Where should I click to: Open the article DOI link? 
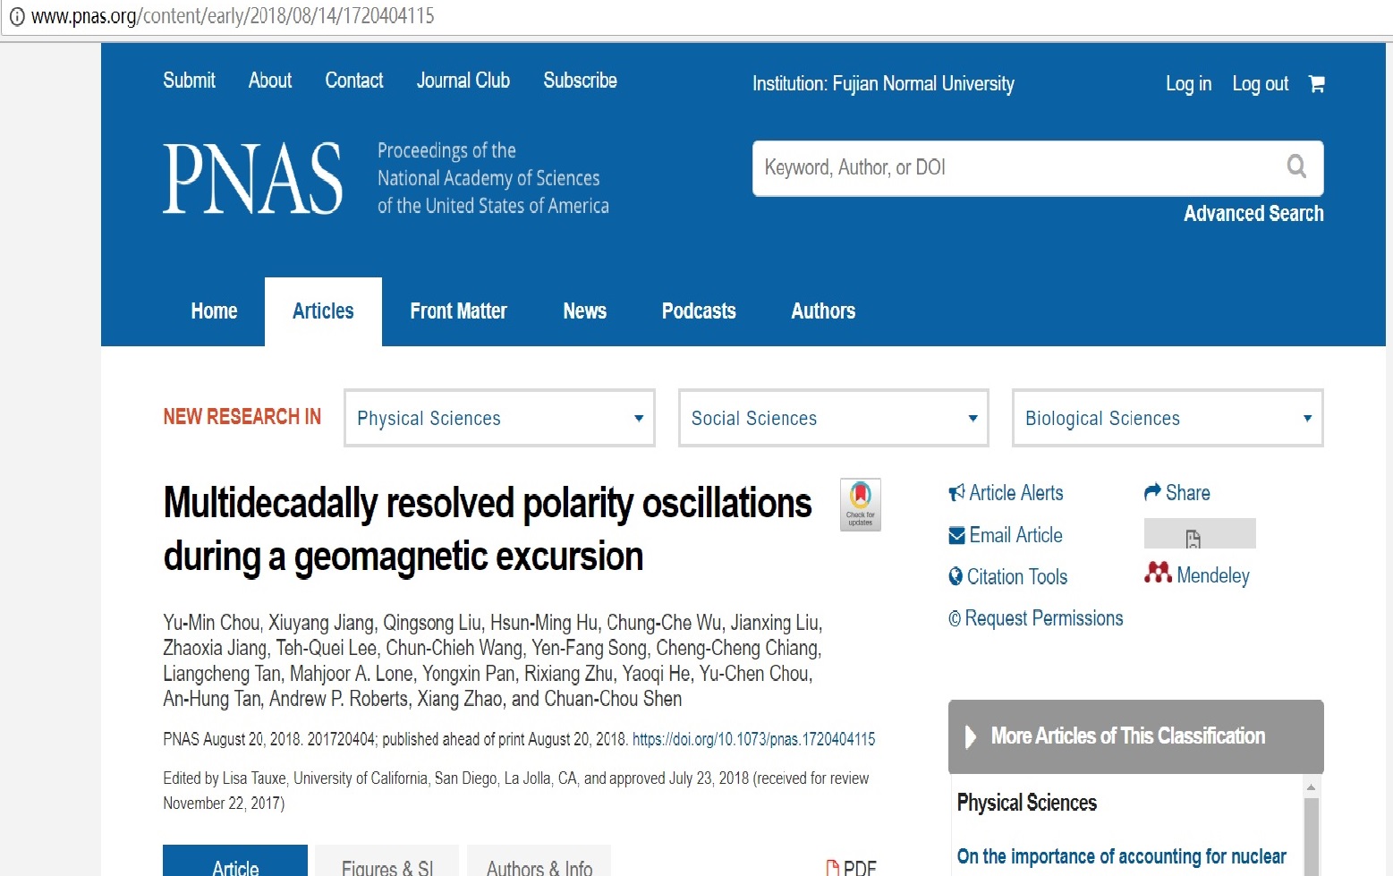pos(753,739)
